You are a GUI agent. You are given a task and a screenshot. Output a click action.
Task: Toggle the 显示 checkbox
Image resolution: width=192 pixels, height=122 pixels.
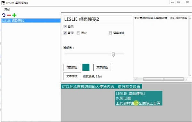coord(65,27)
